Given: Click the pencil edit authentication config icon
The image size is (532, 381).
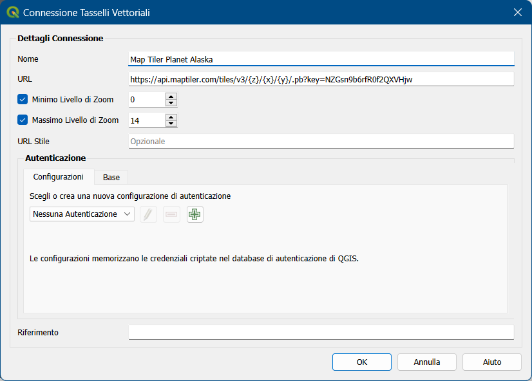Looking at the screenshot, I should 148,214.
